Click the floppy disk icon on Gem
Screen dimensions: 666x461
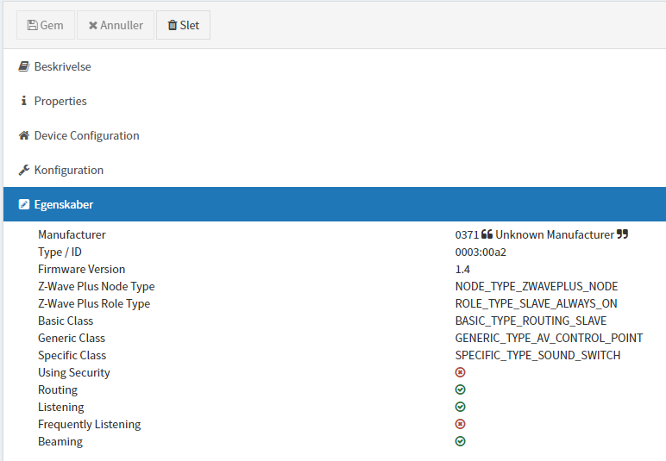click(33, 25)
